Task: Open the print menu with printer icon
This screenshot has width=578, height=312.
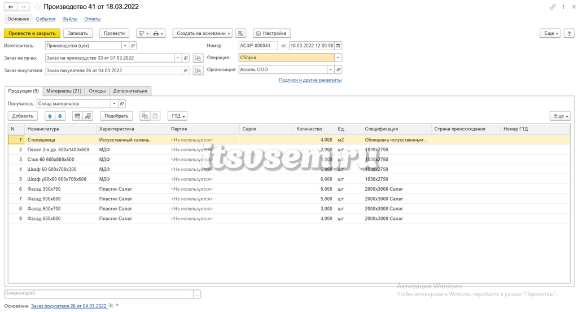Action: 158,33
